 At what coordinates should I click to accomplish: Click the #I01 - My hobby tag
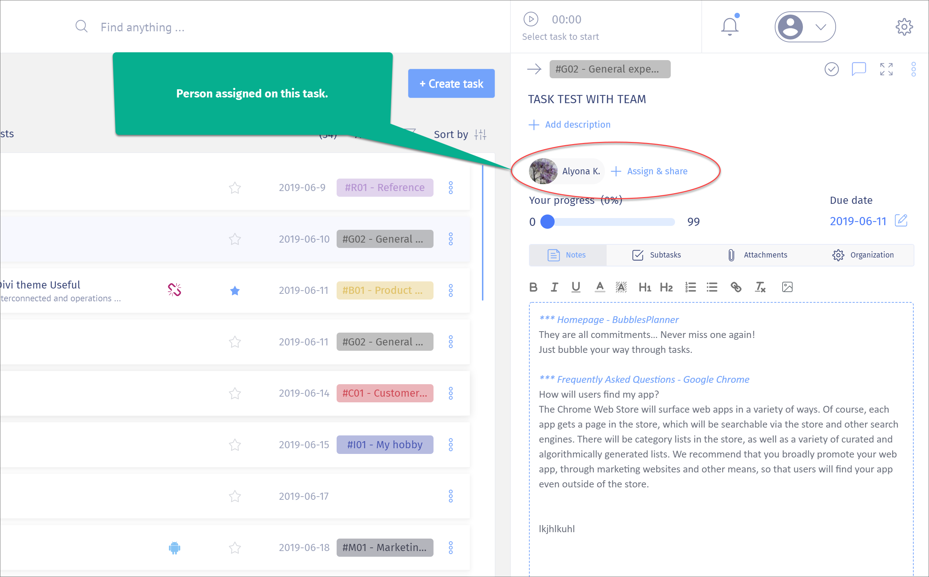pyautogui.click(x=384, y=445)
